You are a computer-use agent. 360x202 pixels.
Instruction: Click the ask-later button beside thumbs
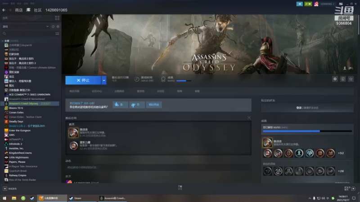154,105
